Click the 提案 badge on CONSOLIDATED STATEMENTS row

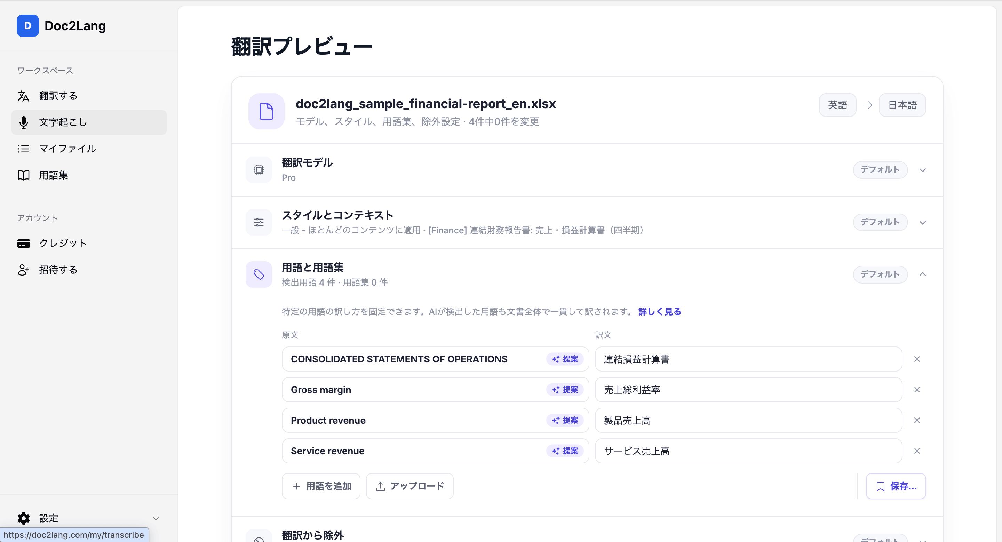click(565, 359)
